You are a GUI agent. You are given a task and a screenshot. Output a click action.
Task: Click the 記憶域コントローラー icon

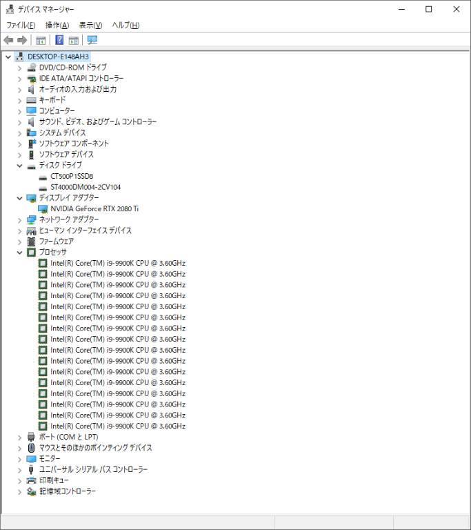coord(32,491)
